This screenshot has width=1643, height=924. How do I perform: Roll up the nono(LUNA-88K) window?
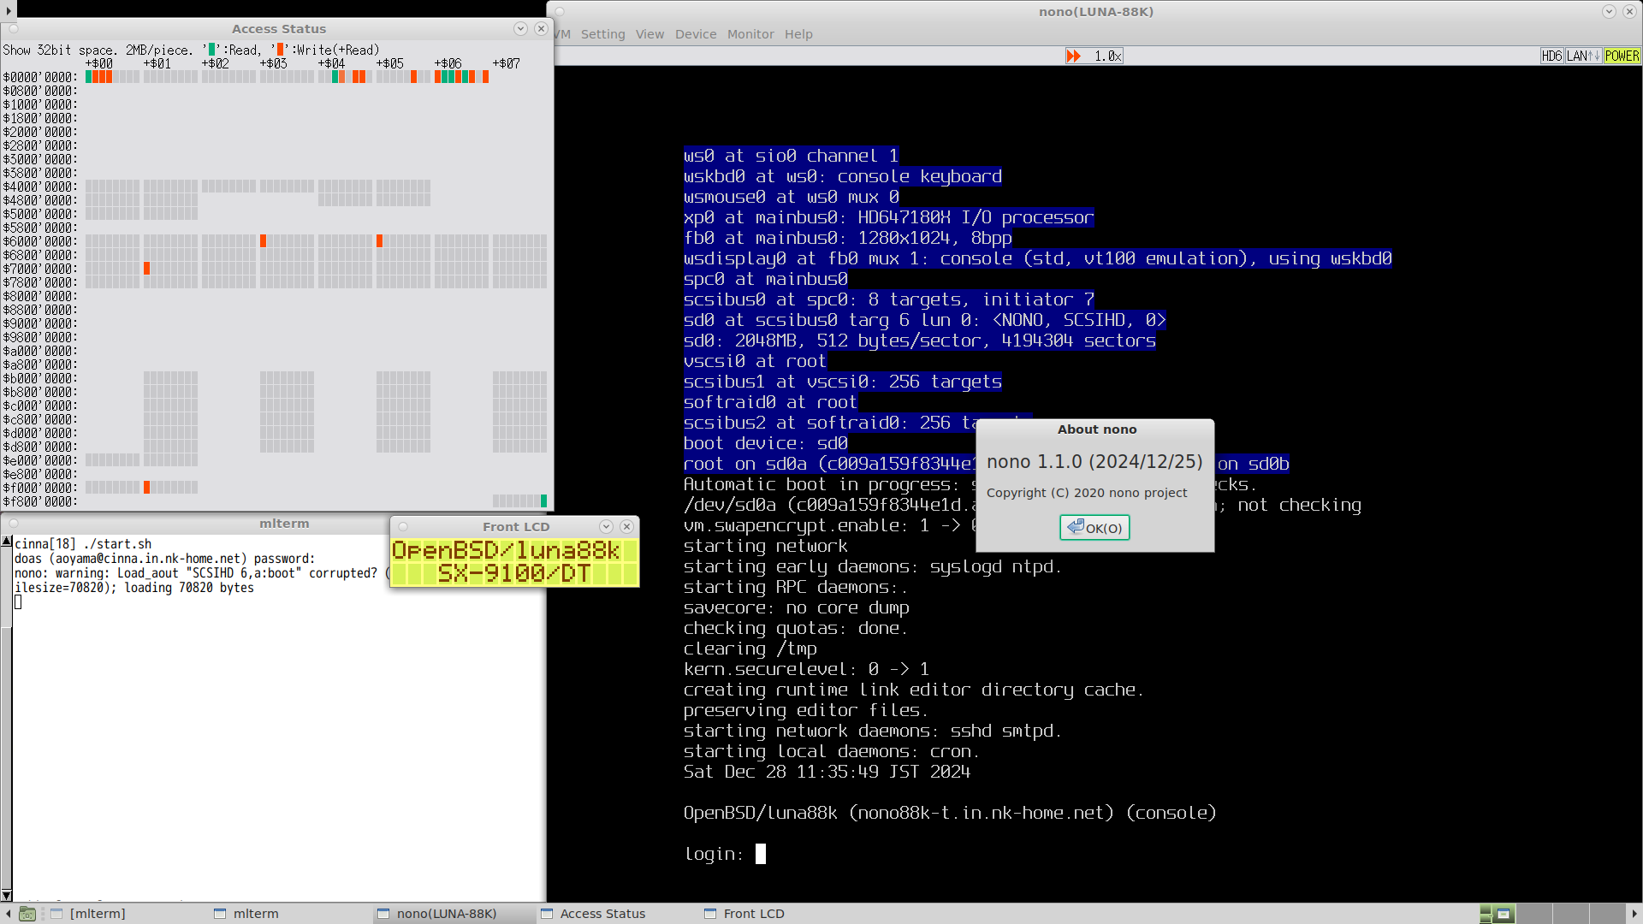(x=1609, y=11)
